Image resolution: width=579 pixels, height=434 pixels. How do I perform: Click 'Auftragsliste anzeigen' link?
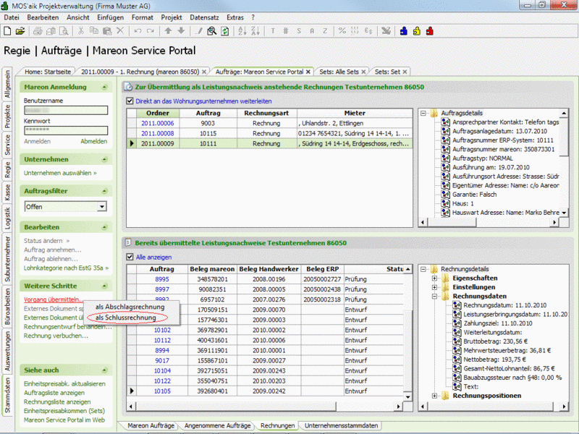pos(54,393)
